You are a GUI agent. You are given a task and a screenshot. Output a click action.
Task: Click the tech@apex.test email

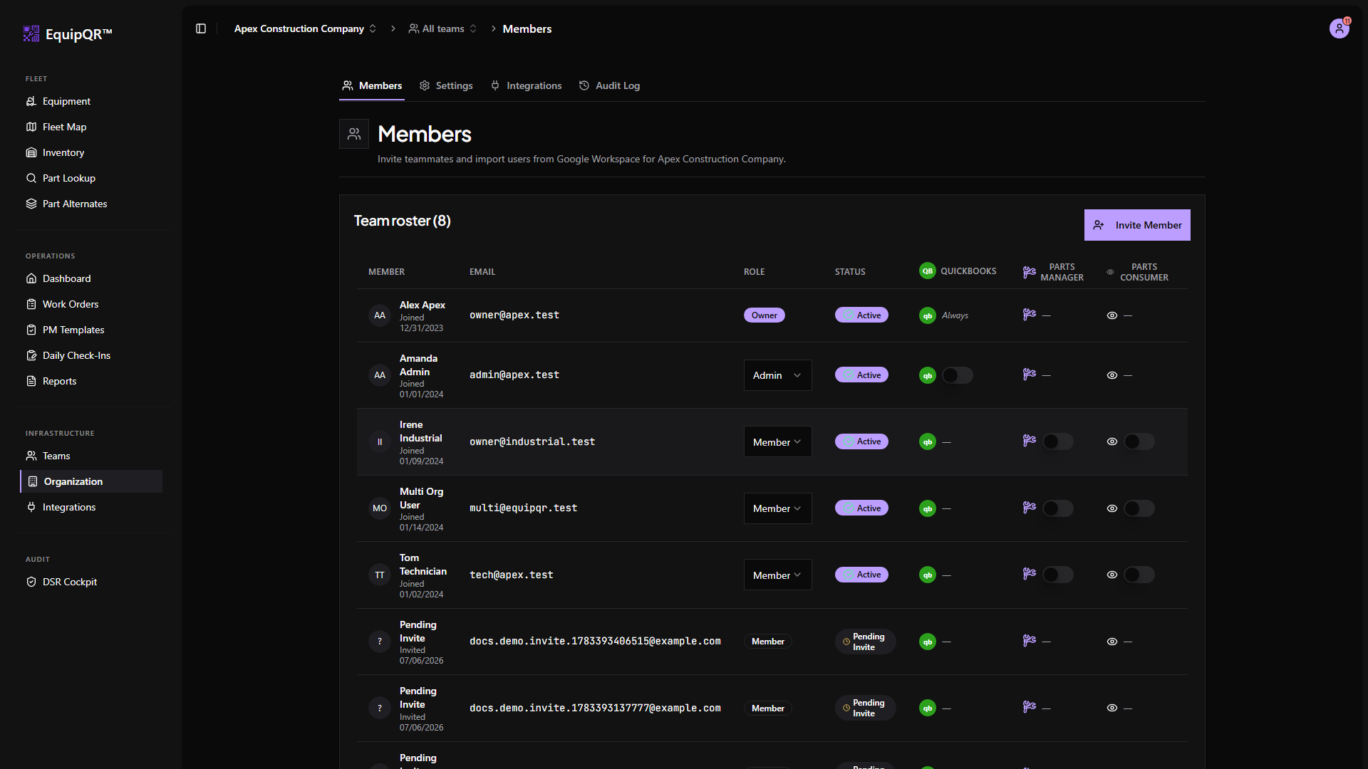point(512,575)
